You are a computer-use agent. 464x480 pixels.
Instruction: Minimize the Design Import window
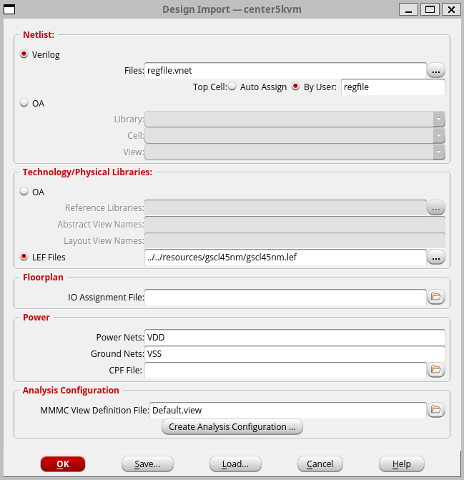pos(408,9)
